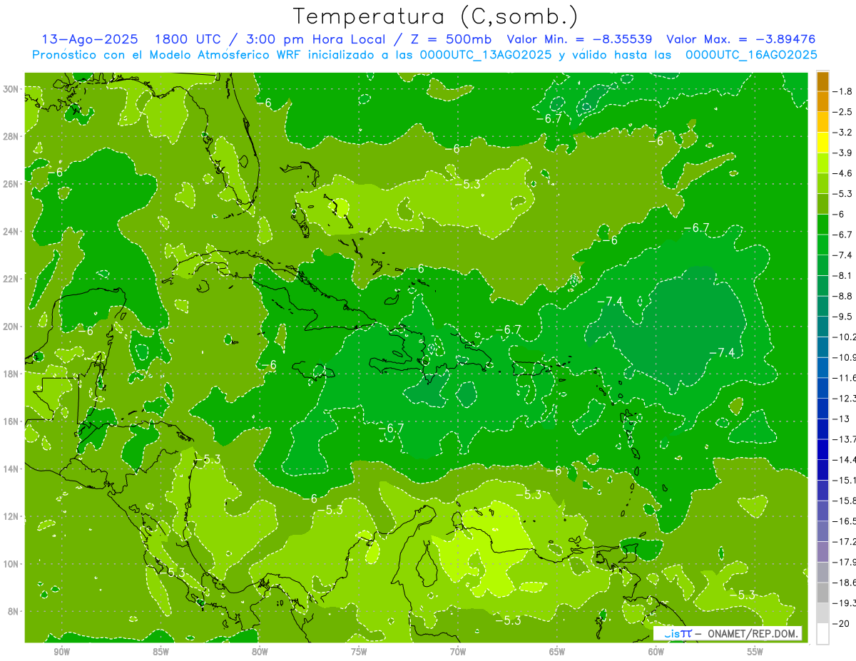Click the 55W longitude axis label
Viewport: 856px width, 661px height.
(x=755, y=652)
